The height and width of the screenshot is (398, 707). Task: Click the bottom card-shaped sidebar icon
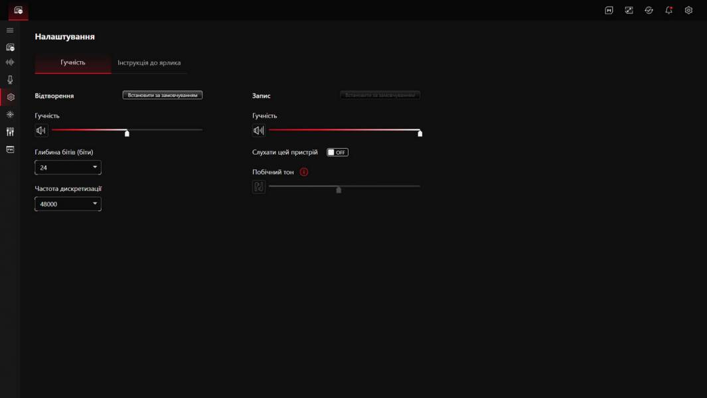[x=10, y=149]
